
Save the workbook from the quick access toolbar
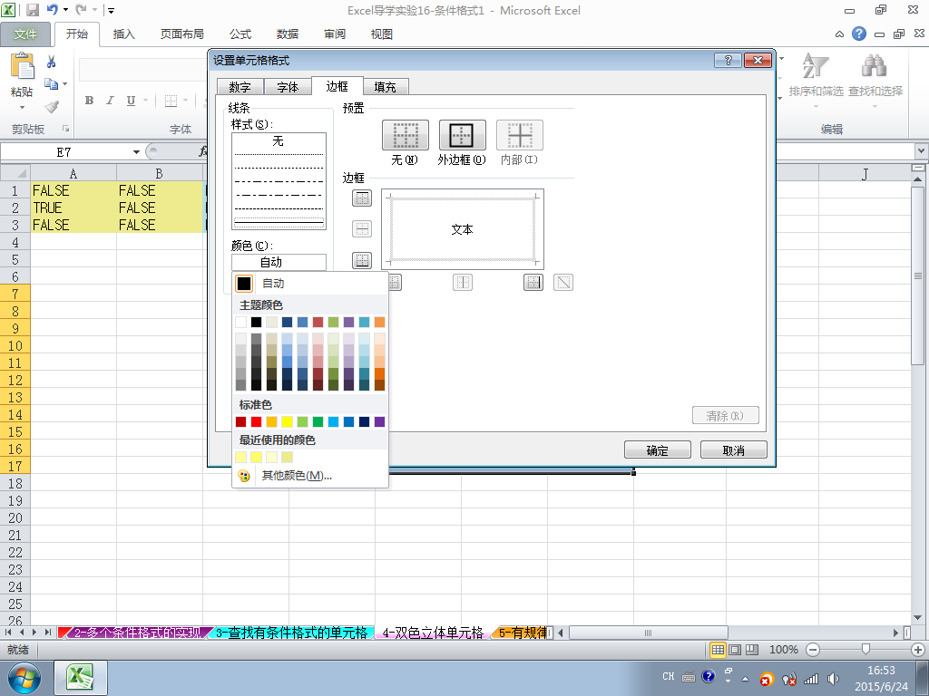point(33,10)
